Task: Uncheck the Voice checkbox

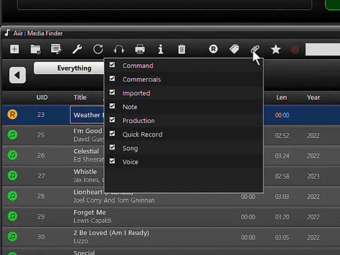Action: pyautogui.click(x=112, y=161)
